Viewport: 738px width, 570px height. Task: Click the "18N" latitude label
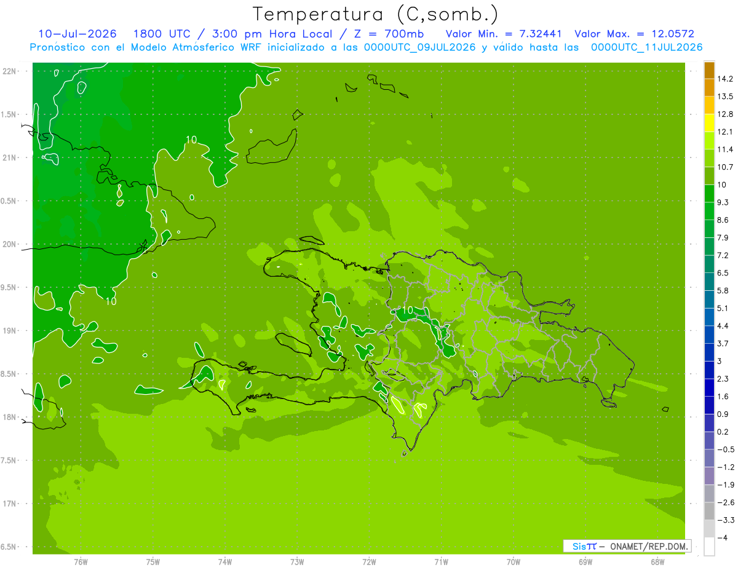(10, 417)
